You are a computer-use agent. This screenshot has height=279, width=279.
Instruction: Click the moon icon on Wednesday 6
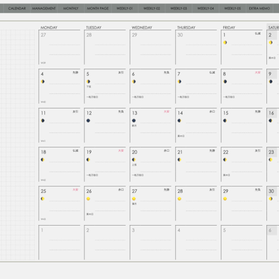(x=134, y=81)
